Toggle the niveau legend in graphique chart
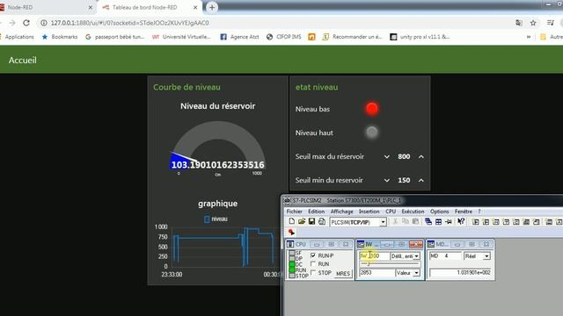Image resolution: width=563 pixels, height=316 pixels. point(216,219)
